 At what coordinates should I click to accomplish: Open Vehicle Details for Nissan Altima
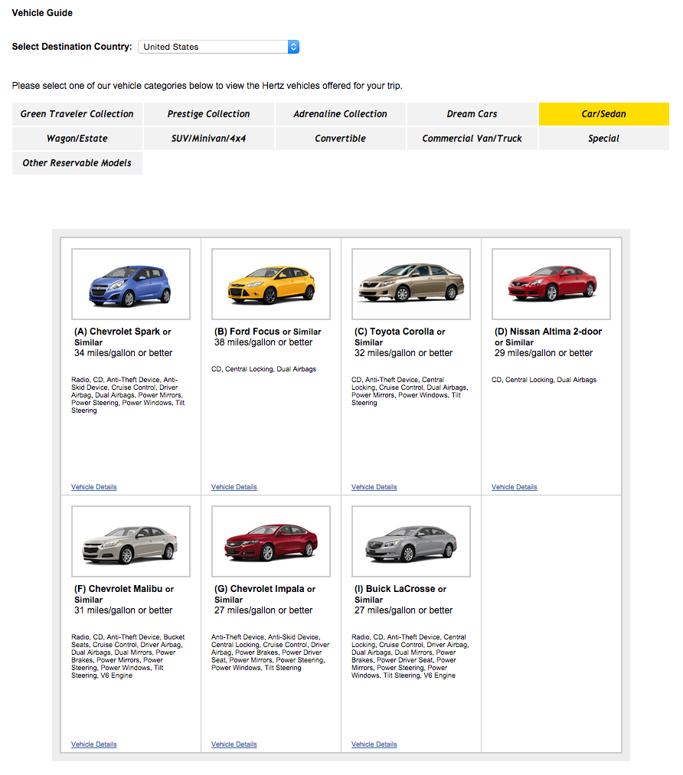(x=515, y=487)
